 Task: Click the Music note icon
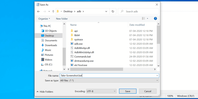pos(43,50)
